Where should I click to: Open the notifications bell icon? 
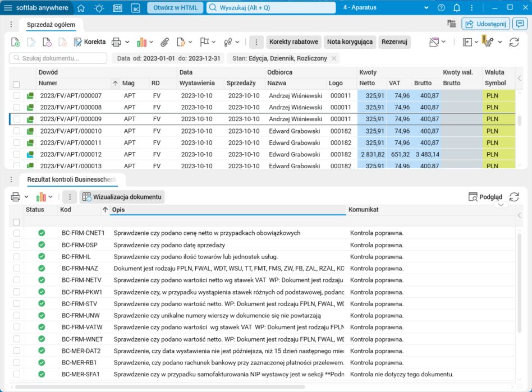(457, 8)
